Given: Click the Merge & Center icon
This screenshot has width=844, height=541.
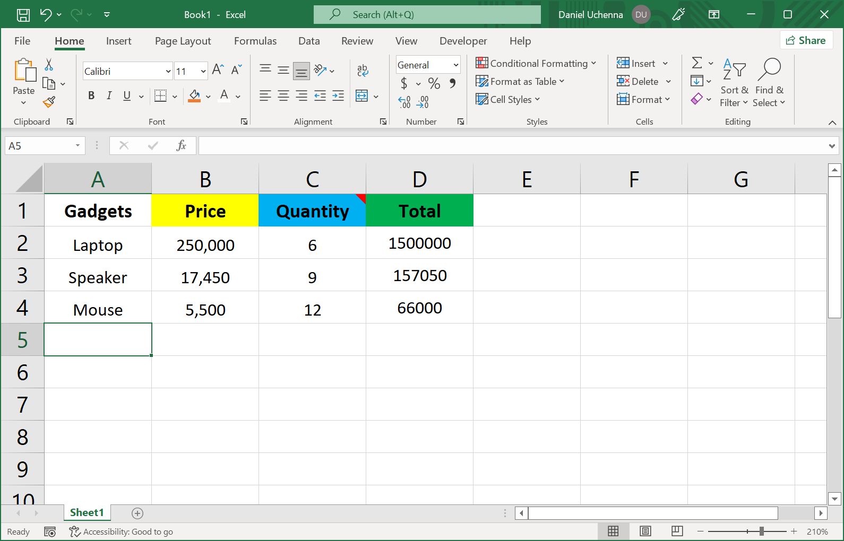Looking at the screenshot, I should 362,96.
